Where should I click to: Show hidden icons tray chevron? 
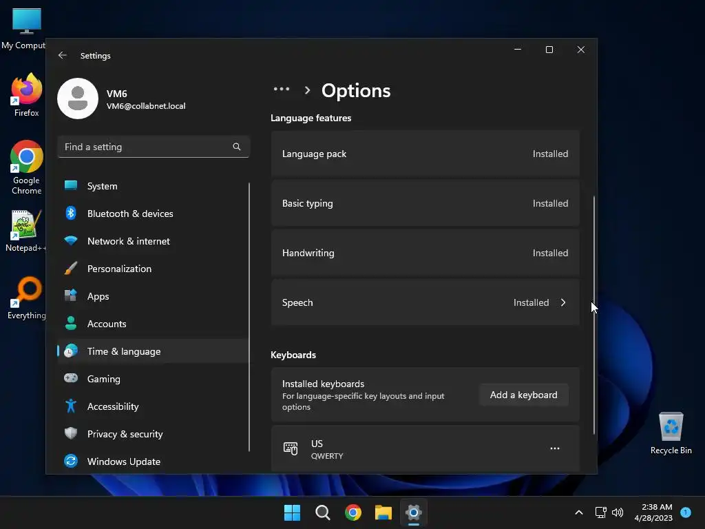(579, 512)
